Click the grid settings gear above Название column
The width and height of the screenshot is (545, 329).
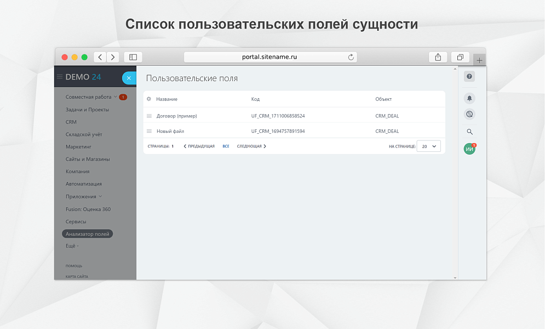(148, 99)
